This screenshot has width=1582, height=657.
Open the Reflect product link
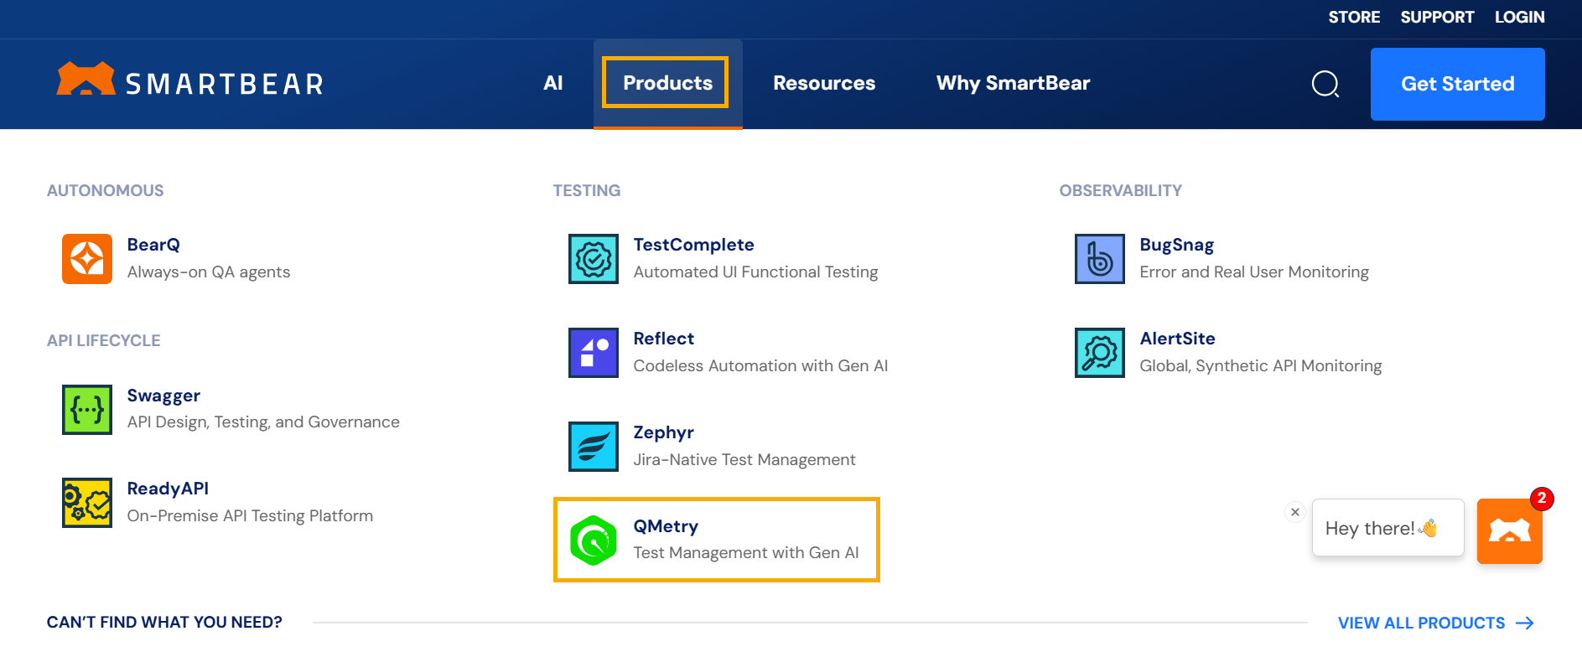663,339
